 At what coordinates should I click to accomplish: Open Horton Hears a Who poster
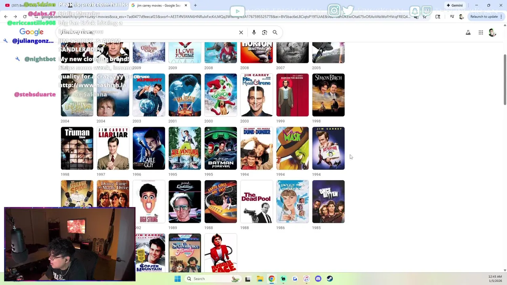[x=257, y=53]
